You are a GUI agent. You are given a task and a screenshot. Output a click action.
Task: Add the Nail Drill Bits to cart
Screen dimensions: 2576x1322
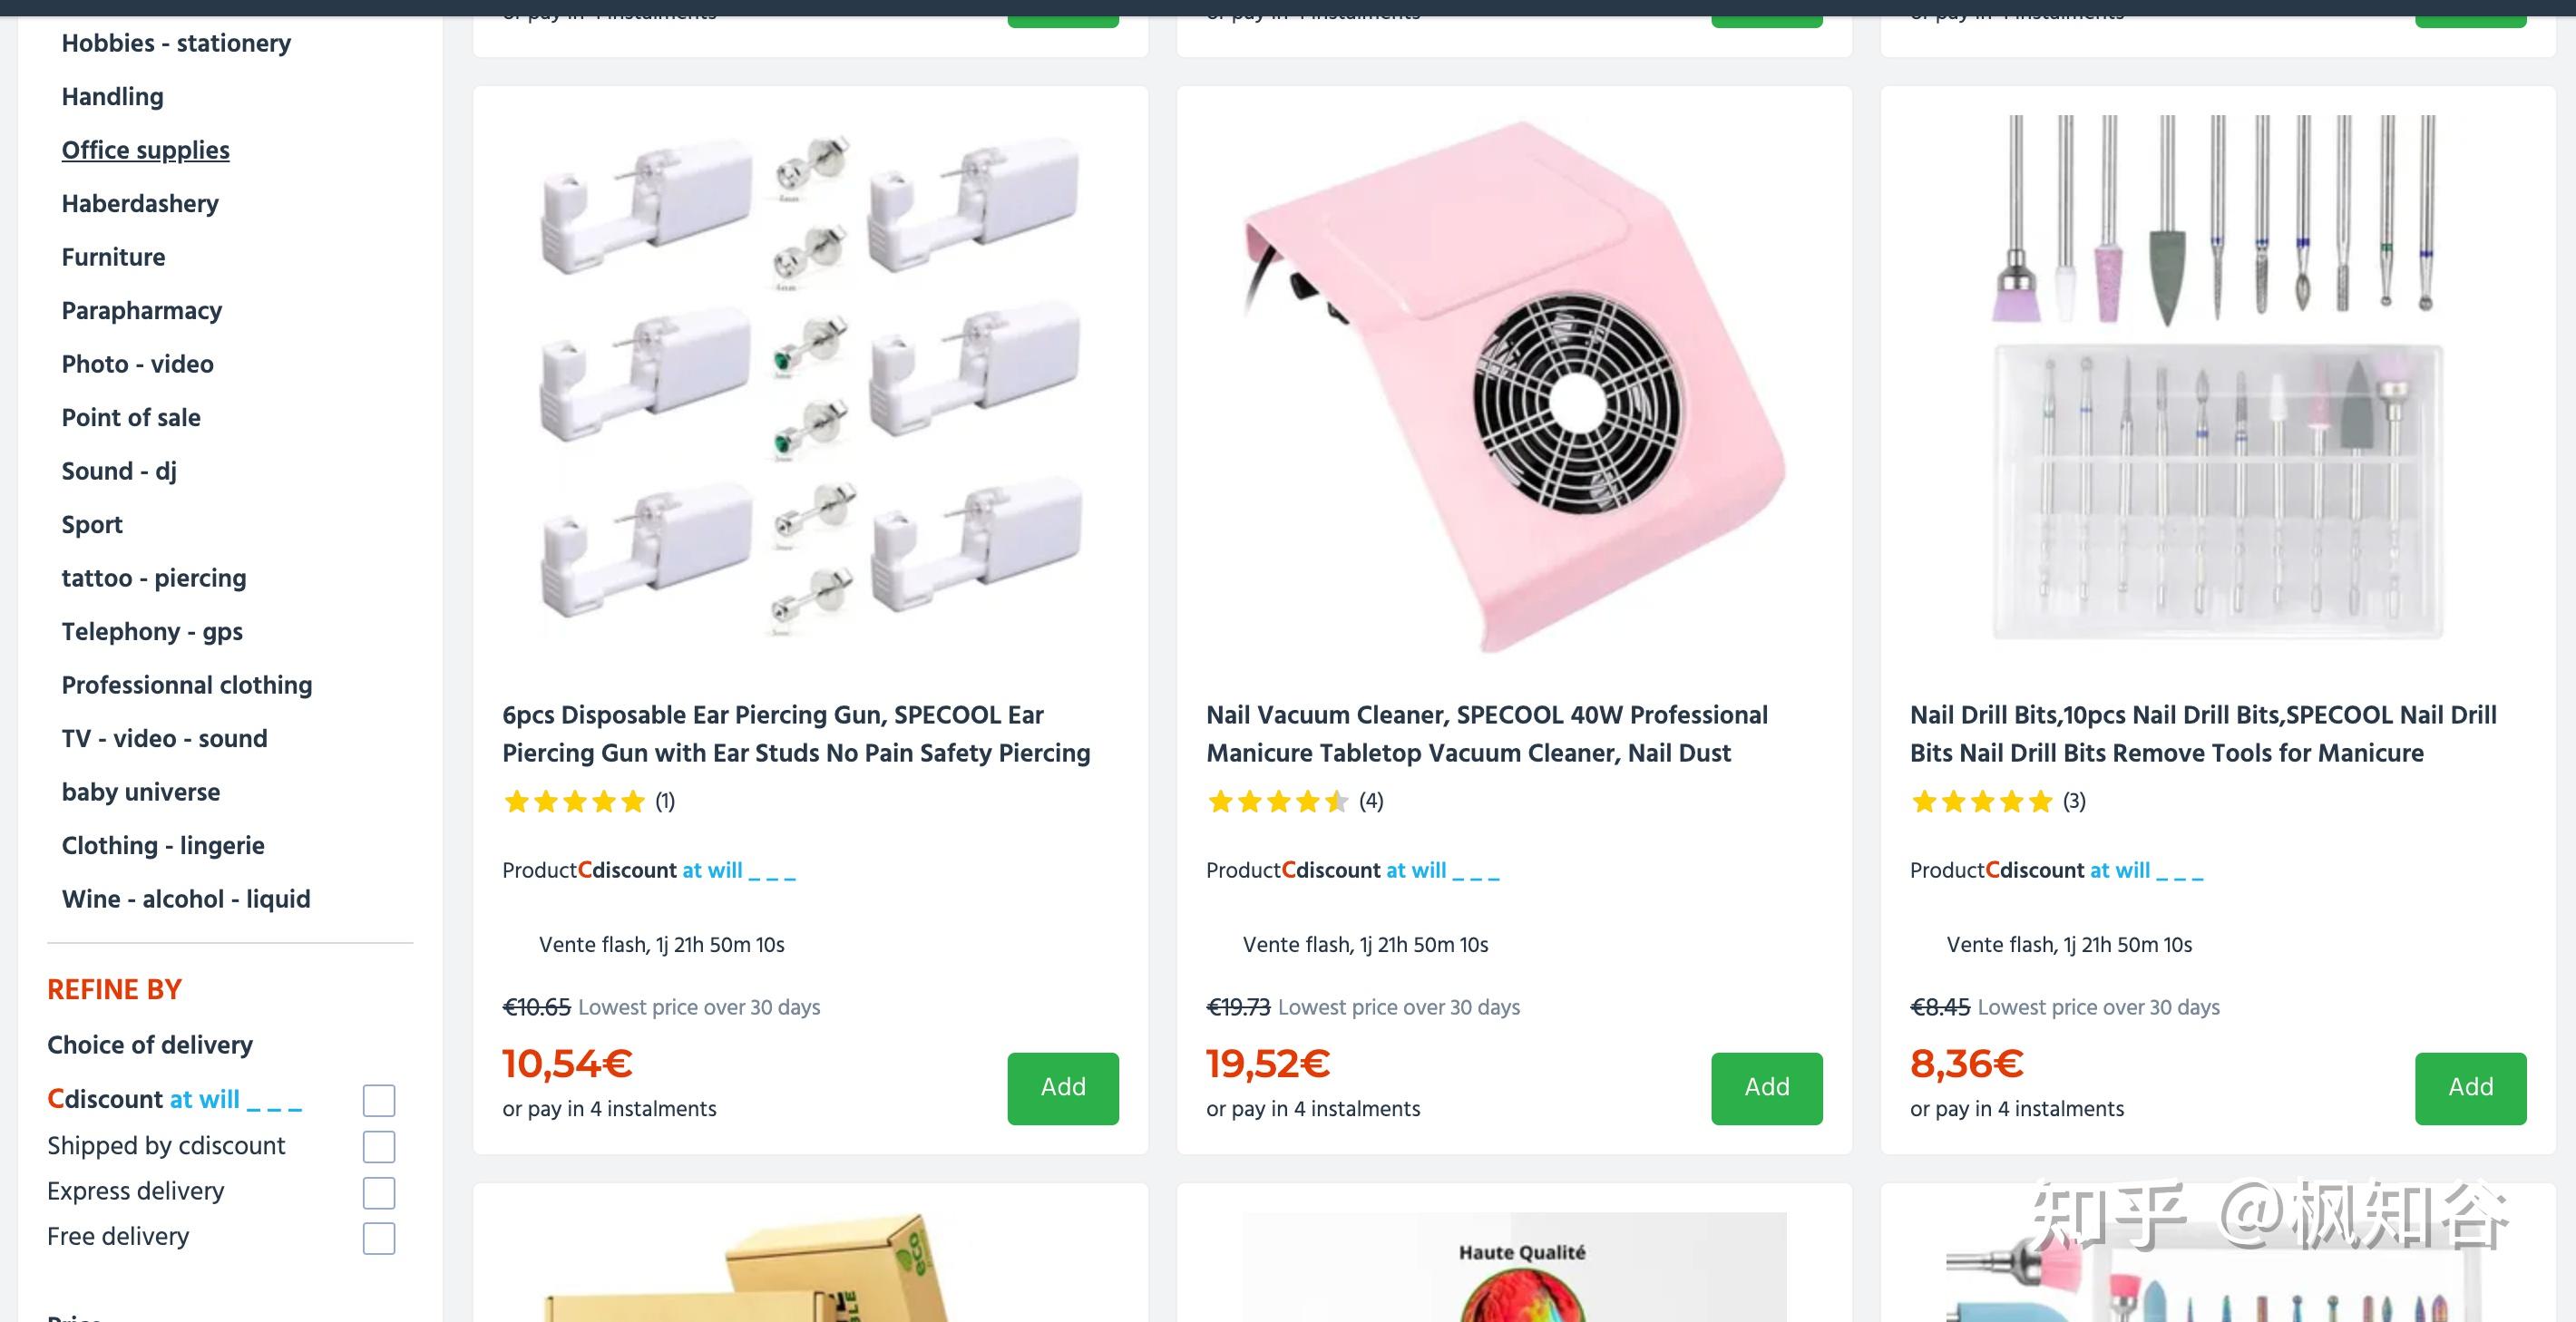point(2470,1088)
